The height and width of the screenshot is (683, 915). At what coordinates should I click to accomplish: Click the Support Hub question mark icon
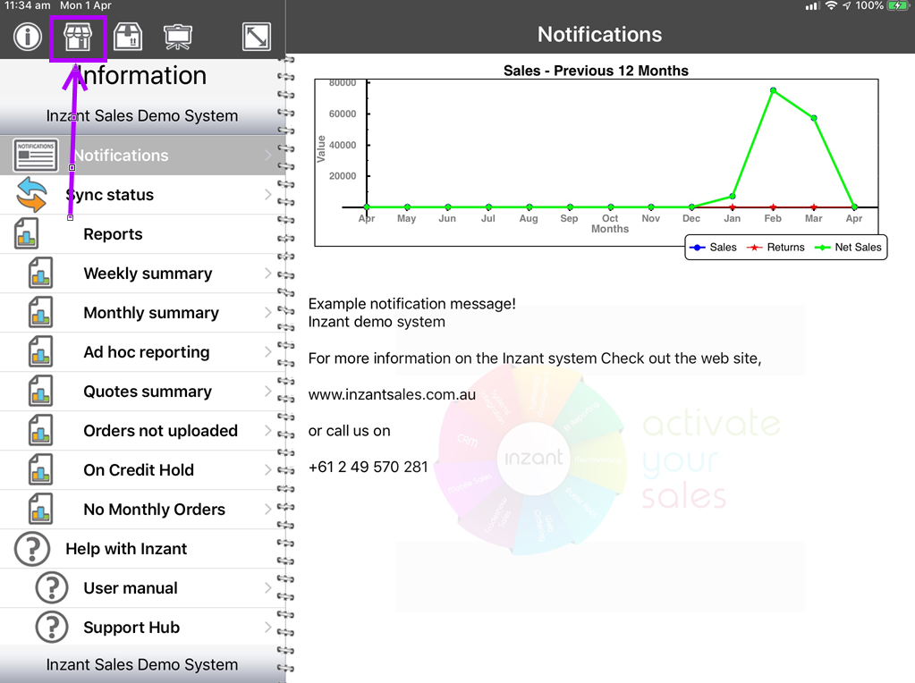52,627
